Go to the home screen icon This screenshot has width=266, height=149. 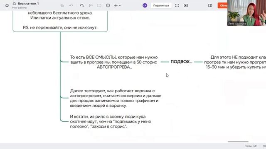7,5
